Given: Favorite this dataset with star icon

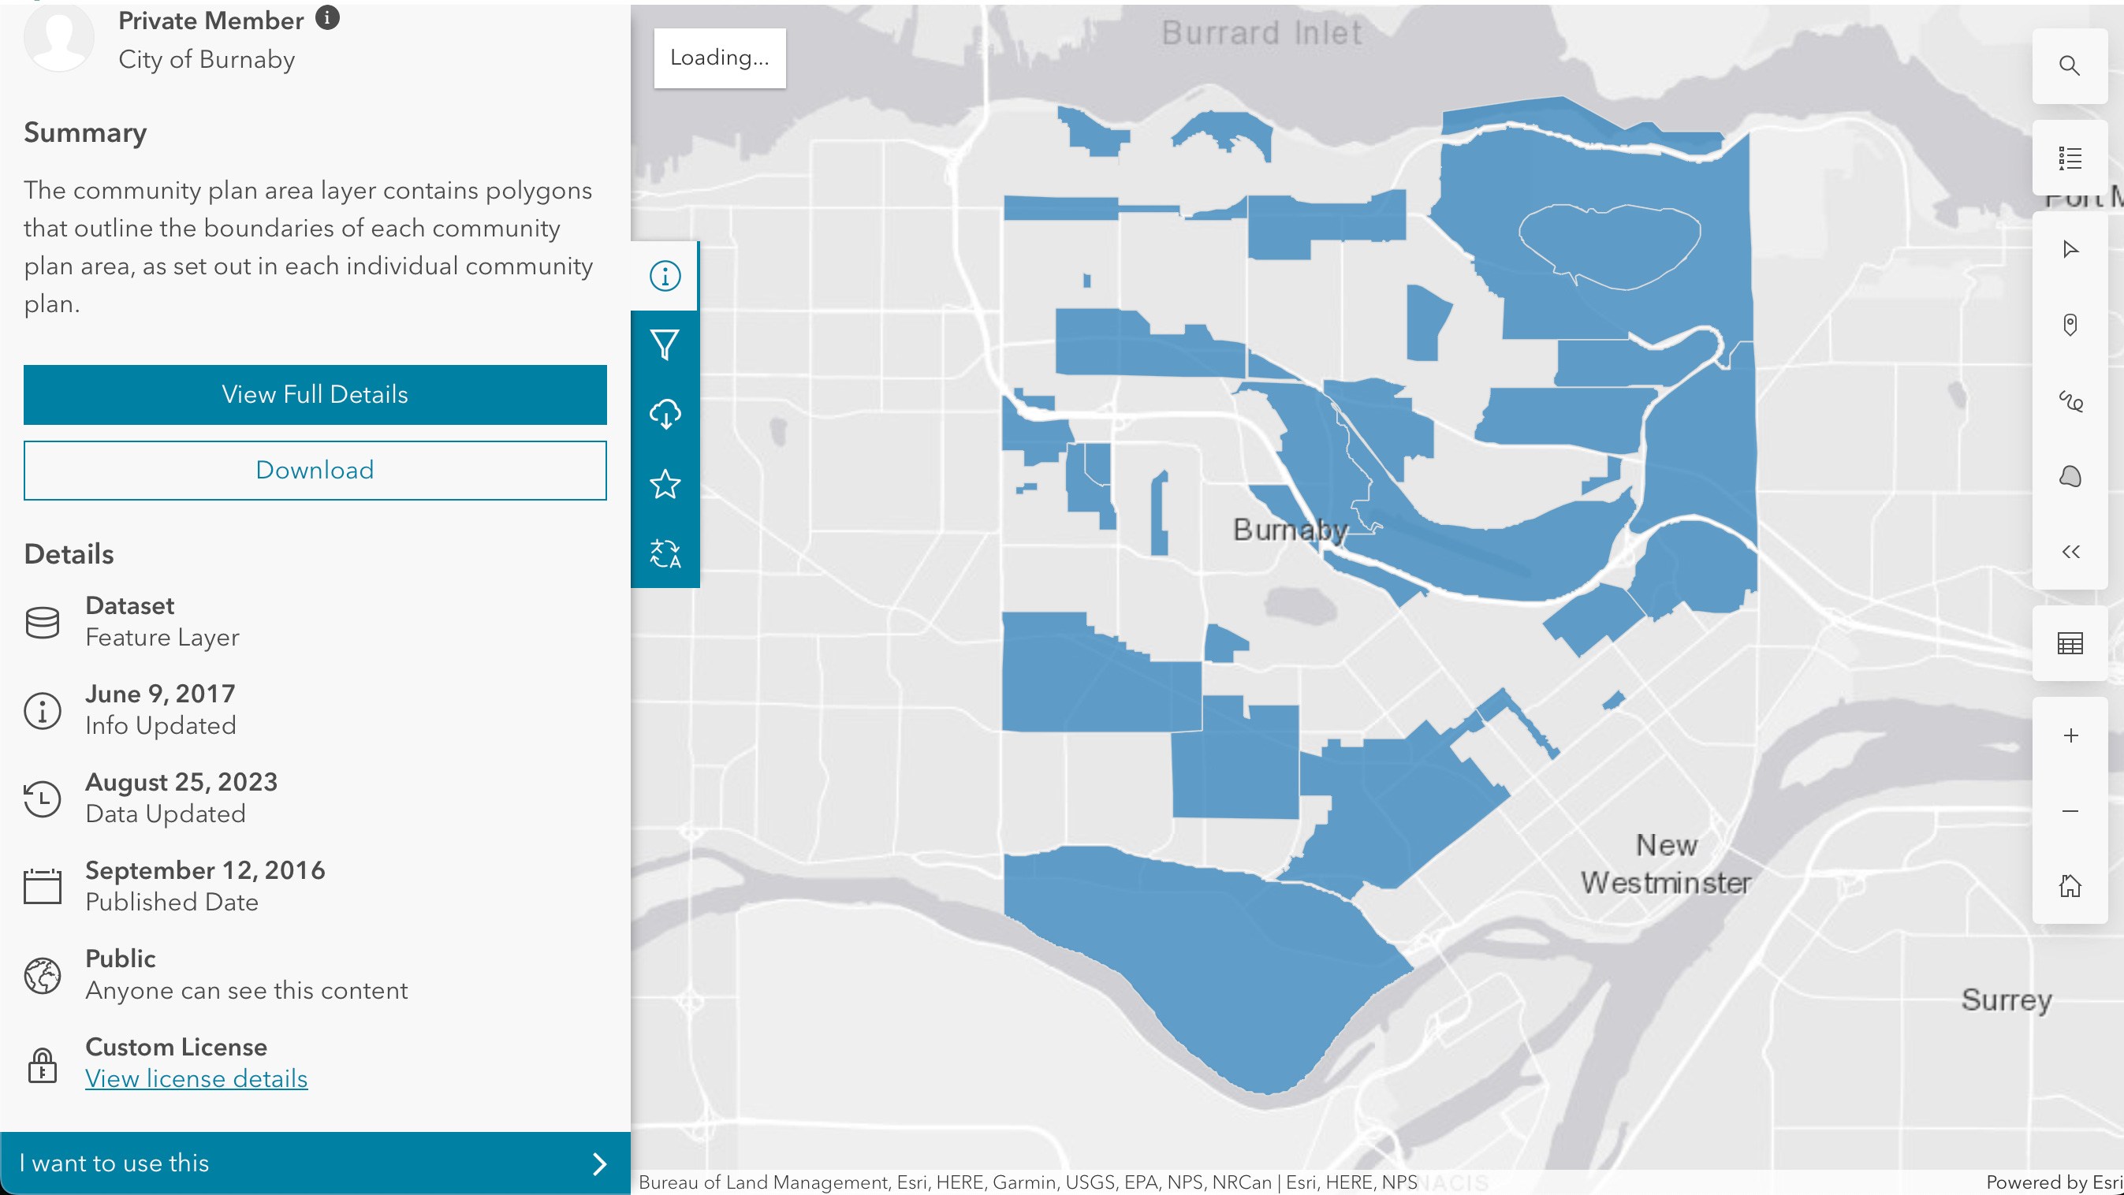Looking at the screenshot, I should 665,484.
